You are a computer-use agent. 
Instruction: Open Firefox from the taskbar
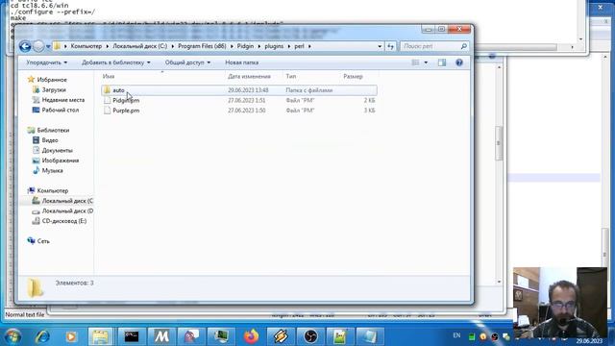click(x=252, y=336)
